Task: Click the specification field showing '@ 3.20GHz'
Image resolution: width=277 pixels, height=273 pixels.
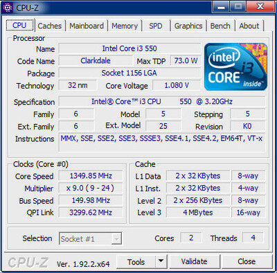Action: pyautogui.click(x=162, y=101)
